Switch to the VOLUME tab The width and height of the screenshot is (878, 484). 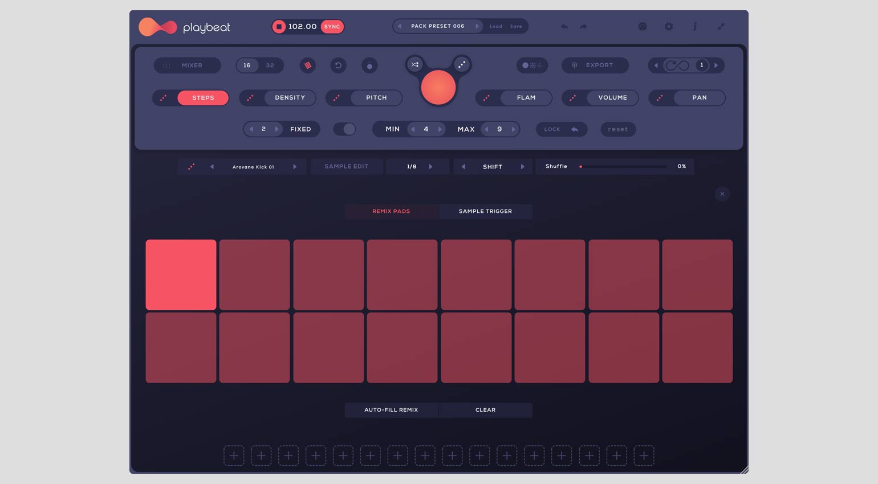point(613,98)
